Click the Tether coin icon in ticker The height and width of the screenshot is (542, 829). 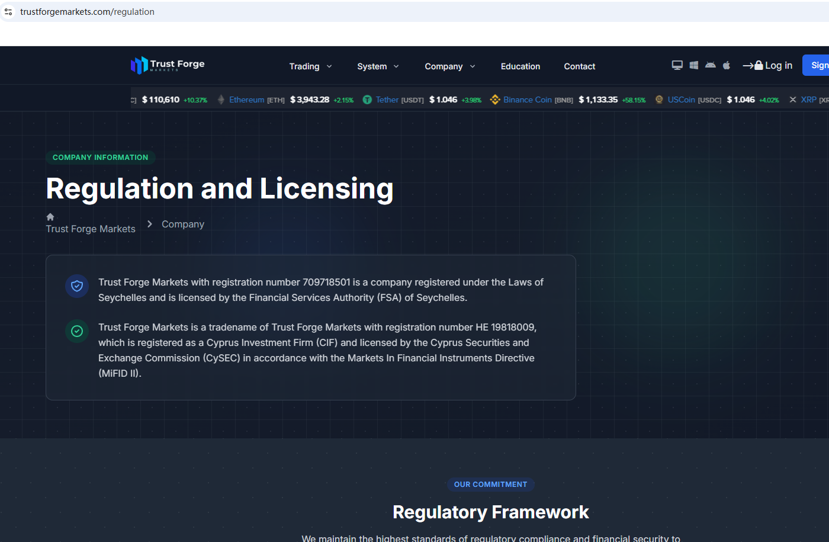[367, 100]
